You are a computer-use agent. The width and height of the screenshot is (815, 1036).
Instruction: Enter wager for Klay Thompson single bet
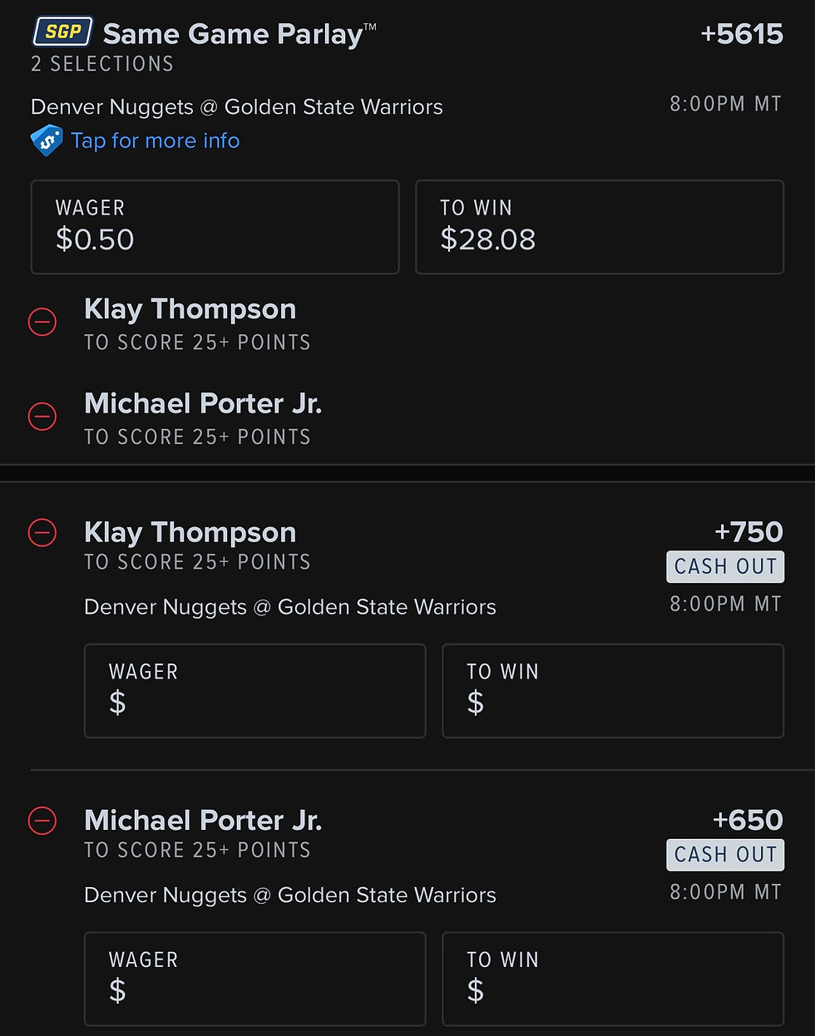pyautogui.click(x=254, y=691)
